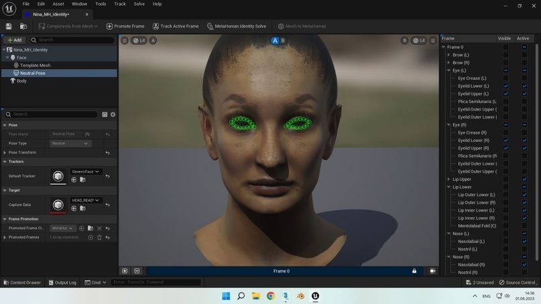The height and width of the screenshot is (304, 541).
Task: Select view A in the viewport toggle
Action: [275, 41]
